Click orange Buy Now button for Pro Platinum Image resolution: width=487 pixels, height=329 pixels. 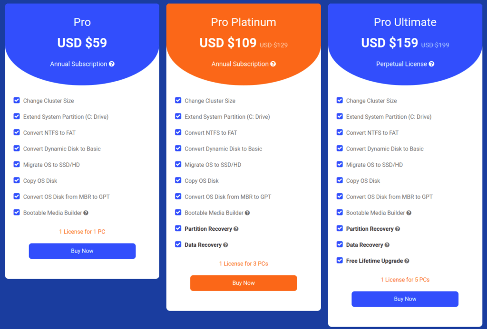pyautogui.click(x=243, y=283)
